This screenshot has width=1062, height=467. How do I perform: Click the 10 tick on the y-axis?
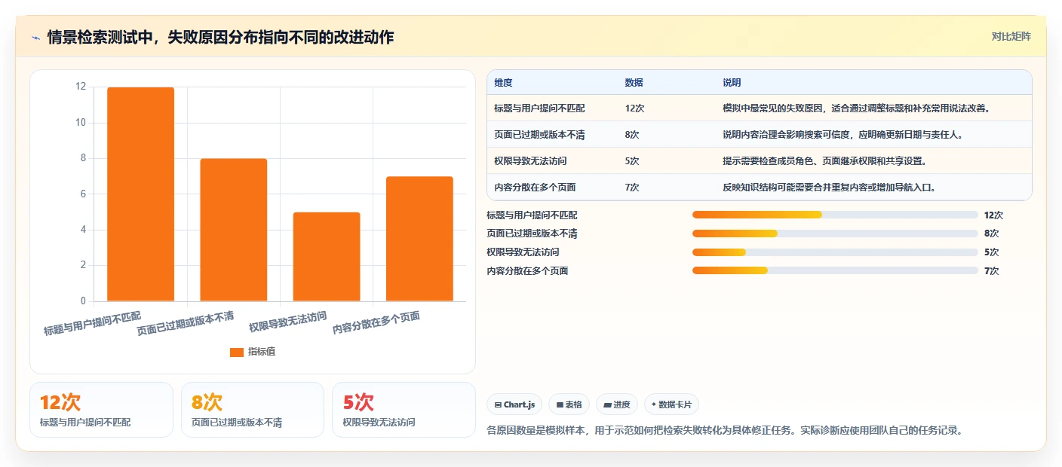tap(81, 123)
